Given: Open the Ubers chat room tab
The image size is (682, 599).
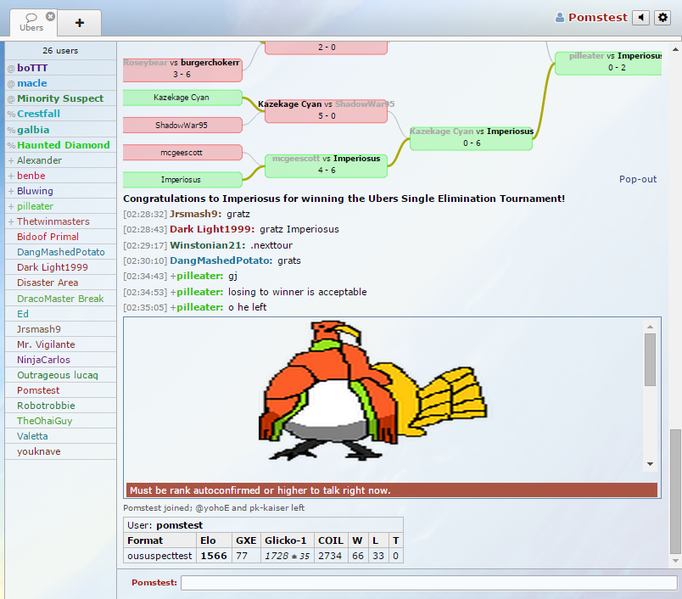Looking at the screenshot, I should (31, 22).
